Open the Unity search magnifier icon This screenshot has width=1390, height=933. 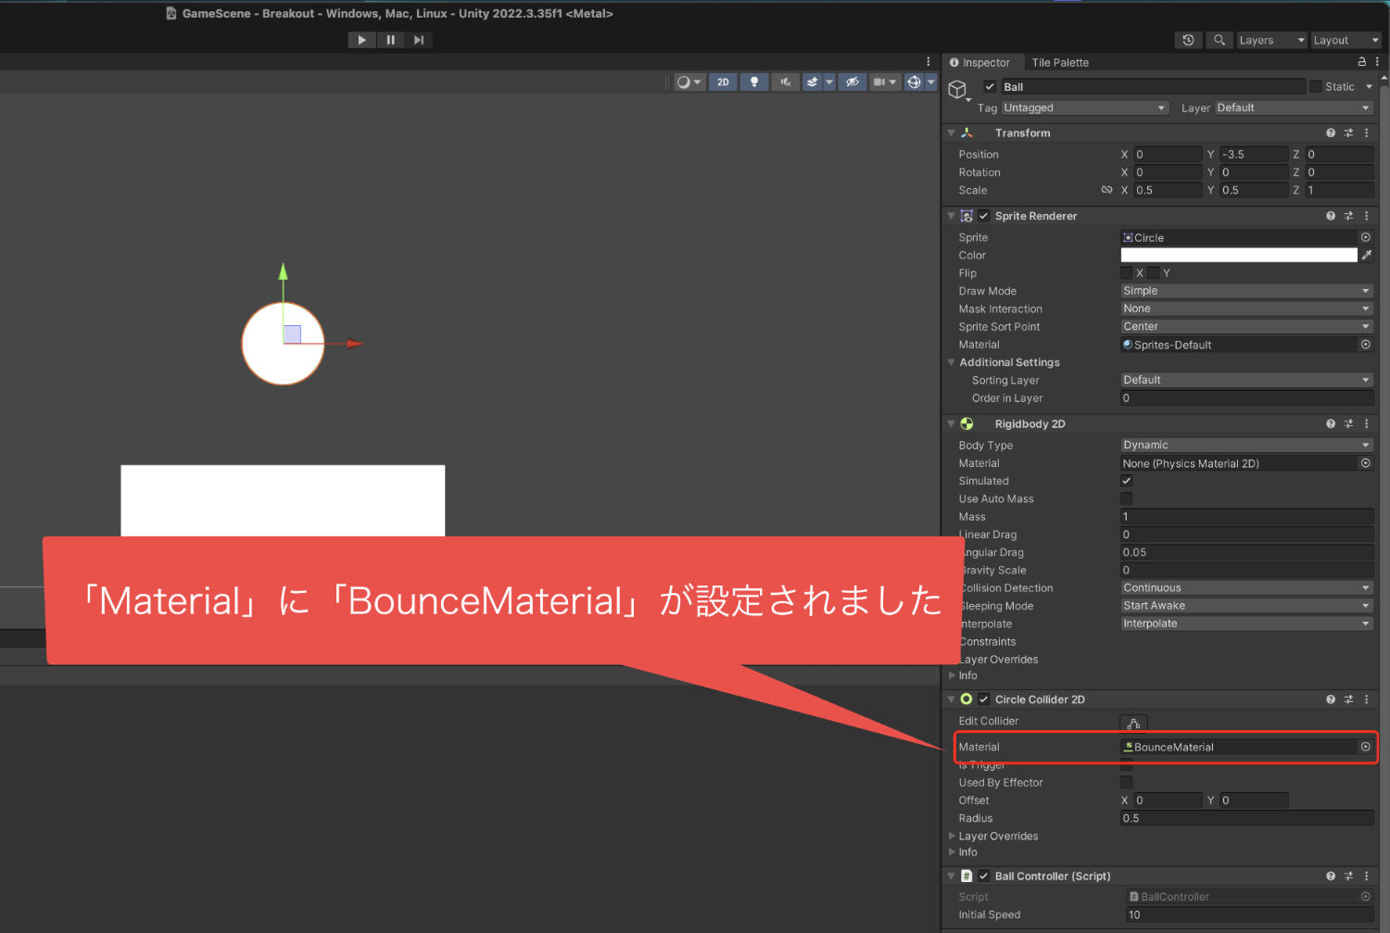point(1219,40)
